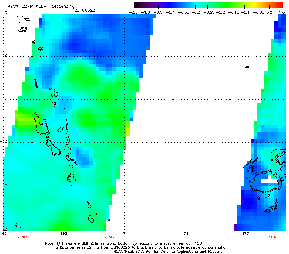Click the 174 longitude axis label
This screenshot has width=289, height=254.
(x=185, y=234)
